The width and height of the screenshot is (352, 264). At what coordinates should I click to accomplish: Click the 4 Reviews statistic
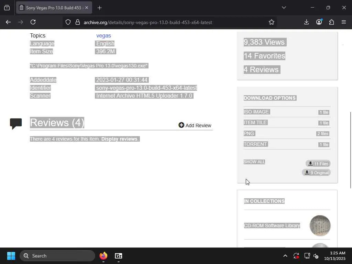(261, 69)
